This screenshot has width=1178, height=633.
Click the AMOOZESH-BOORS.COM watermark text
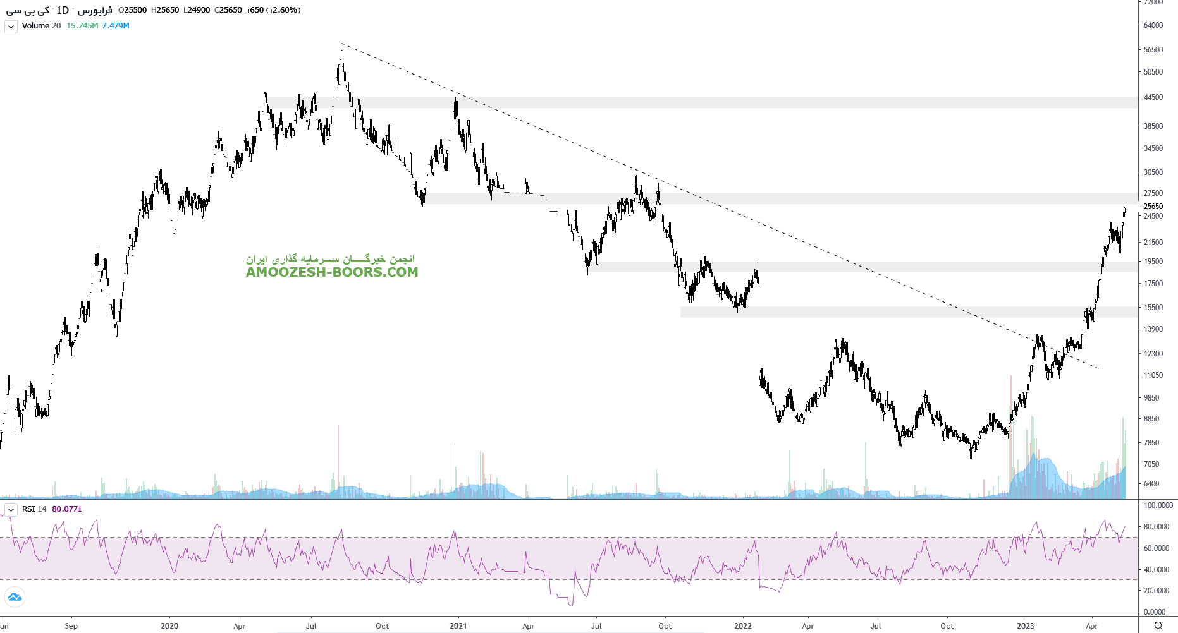[332, 272]
